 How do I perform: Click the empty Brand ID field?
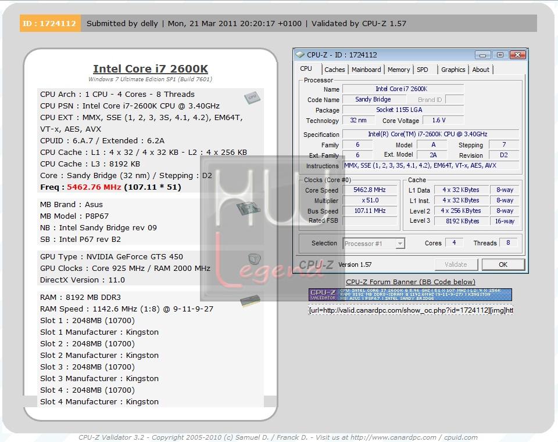tap(455, 99)
